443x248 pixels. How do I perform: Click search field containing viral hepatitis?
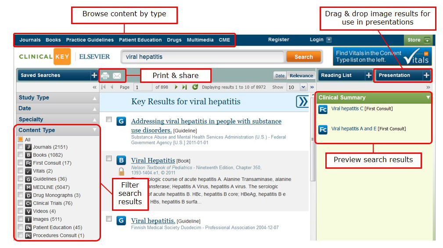click(202, 57)
